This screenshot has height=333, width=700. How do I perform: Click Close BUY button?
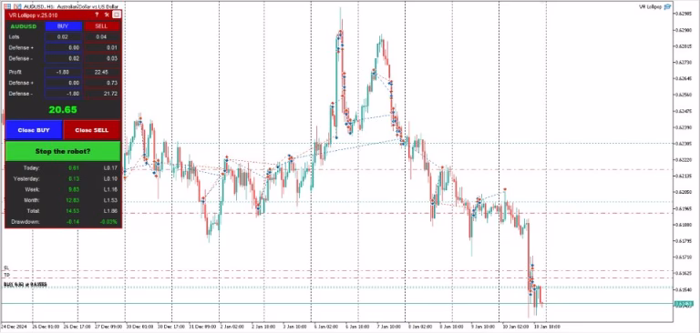pyautogui.click(x=34, y=130)
